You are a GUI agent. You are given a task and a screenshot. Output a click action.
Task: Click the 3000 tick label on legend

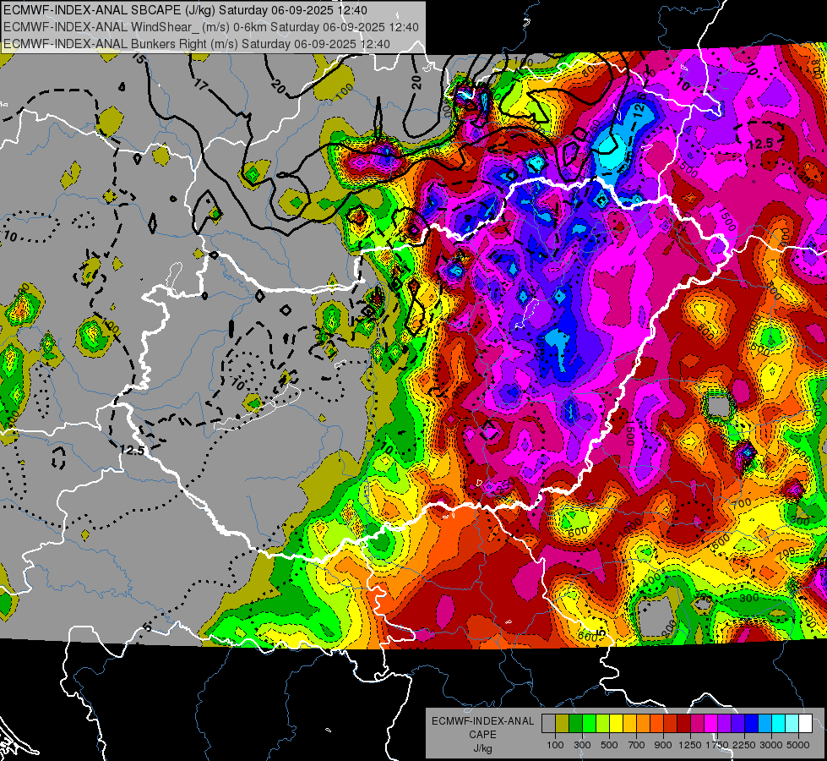coord(771,745)
